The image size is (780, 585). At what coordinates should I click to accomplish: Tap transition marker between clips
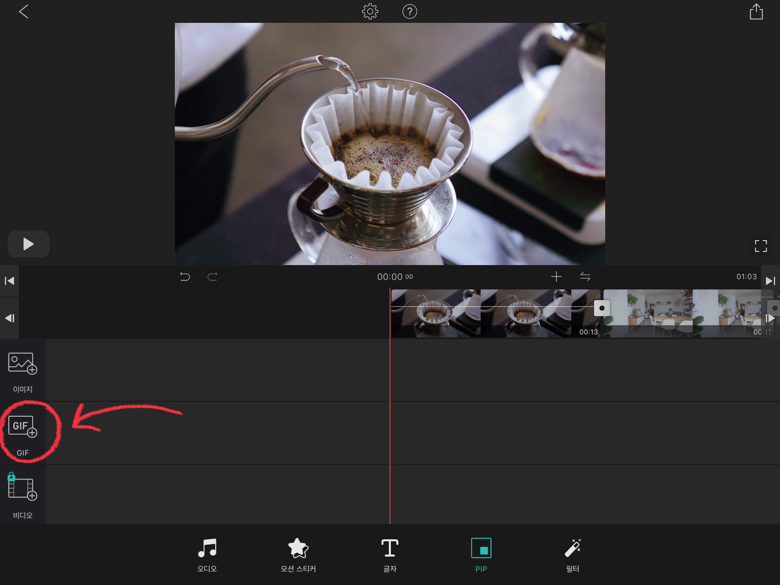point(602,308)
